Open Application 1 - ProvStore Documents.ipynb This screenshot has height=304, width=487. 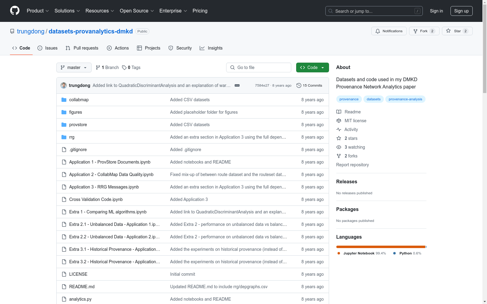110,162
